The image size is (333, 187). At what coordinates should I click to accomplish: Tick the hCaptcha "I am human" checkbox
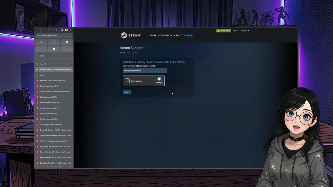click(x=127, y=81)
